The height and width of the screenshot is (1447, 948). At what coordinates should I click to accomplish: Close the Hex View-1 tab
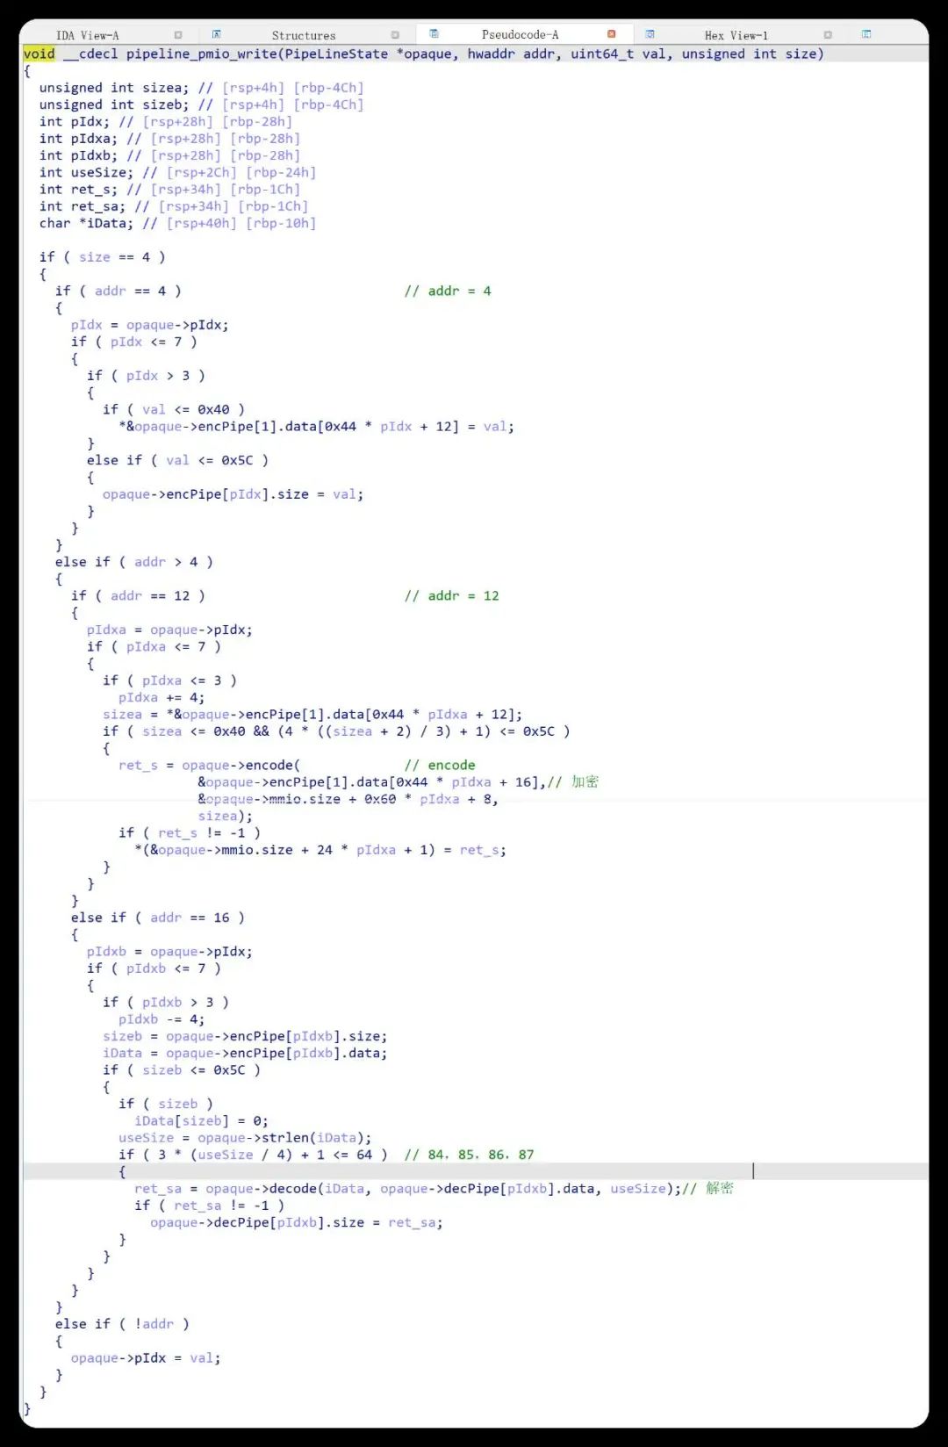pyautogui.click(x=828, y=35)
